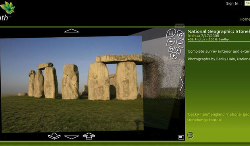The width and height of the screenshot is (250, 146).
Task: Open the 2D grid view of photos
Action: [171, 33]
